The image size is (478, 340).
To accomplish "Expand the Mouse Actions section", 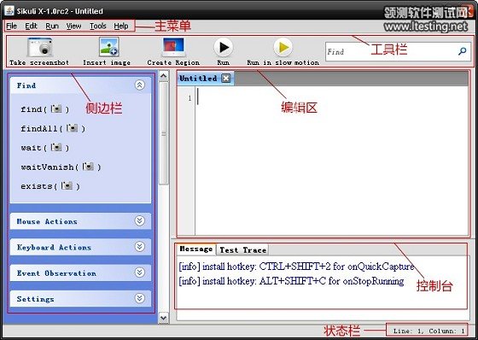I will [x=140, y=220].
